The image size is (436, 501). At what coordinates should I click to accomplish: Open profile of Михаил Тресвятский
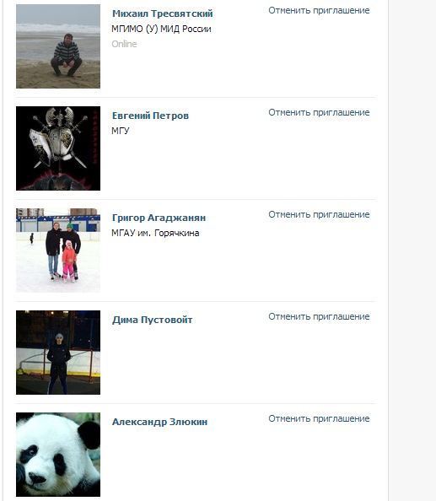[162, 13]
